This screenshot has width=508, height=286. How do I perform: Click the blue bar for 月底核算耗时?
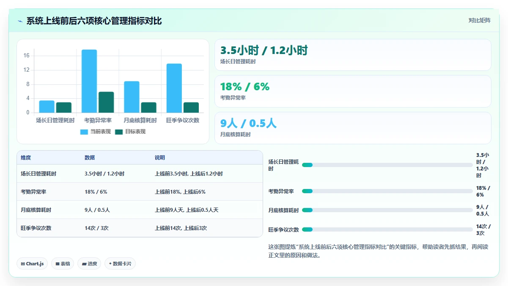132,97
